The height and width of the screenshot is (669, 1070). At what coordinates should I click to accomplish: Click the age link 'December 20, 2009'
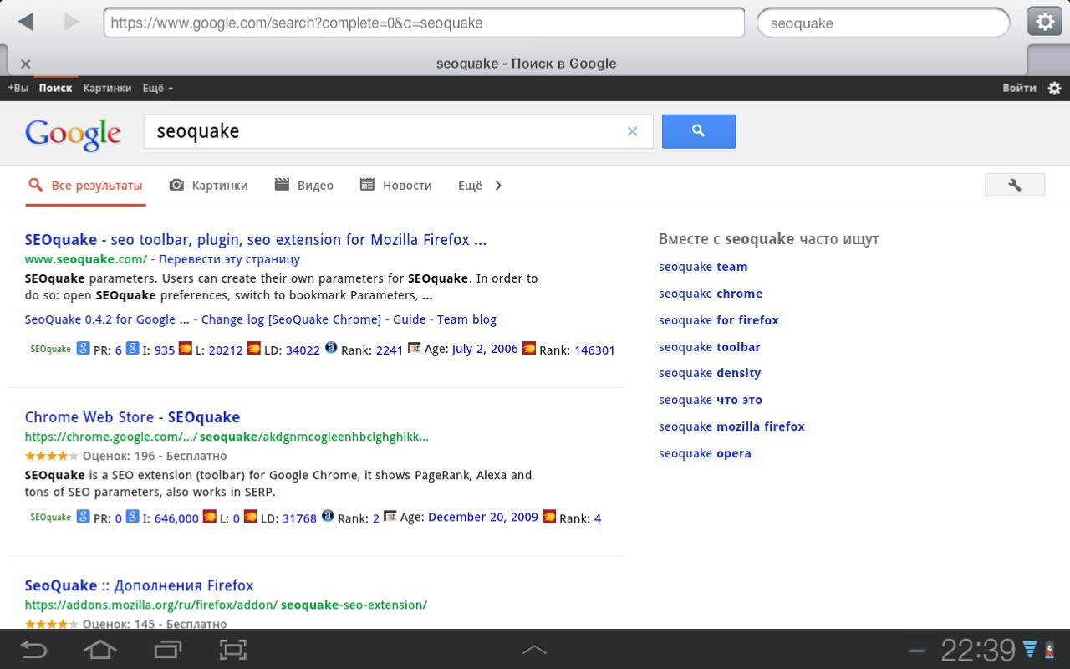(483, 517)
